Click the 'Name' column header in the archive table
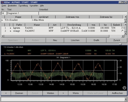128x102 pixels. click(18, 17)
